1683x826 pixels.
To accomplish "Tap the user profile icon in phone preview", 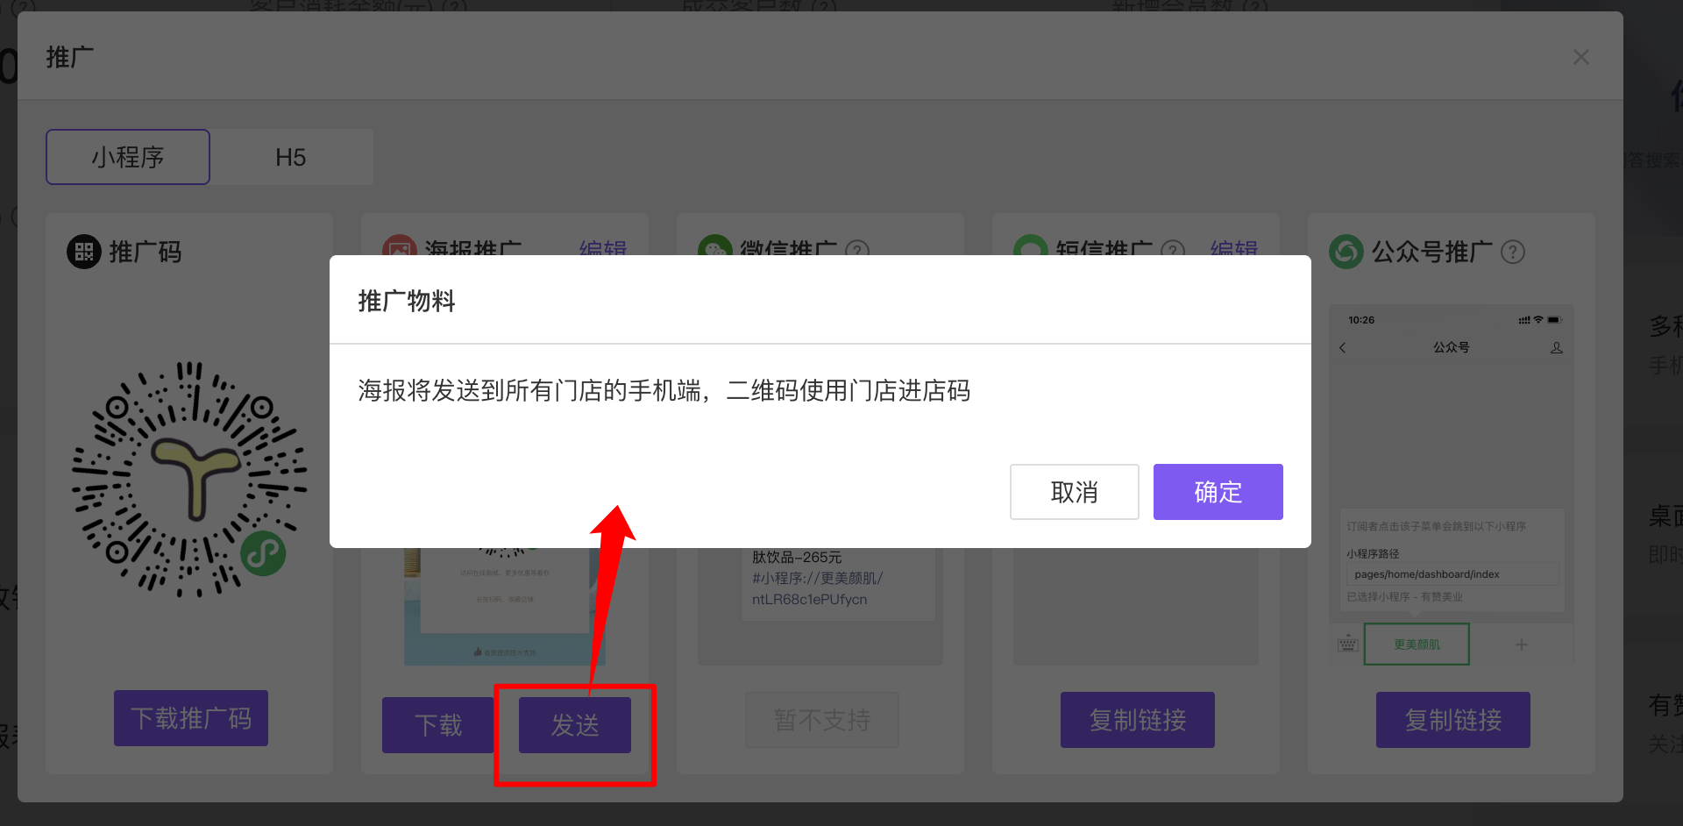I will pyautogui.click(x=1556, y=348).
